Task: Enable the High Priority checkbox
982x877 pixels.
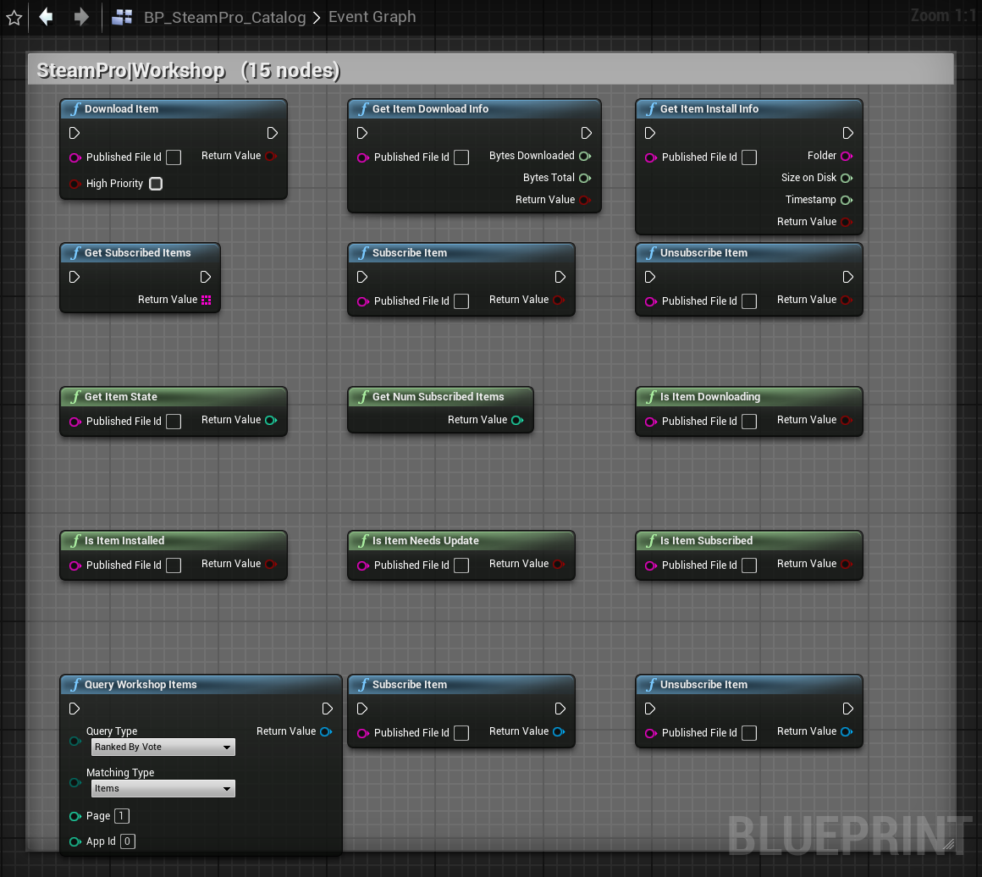Action: point(156,184)
